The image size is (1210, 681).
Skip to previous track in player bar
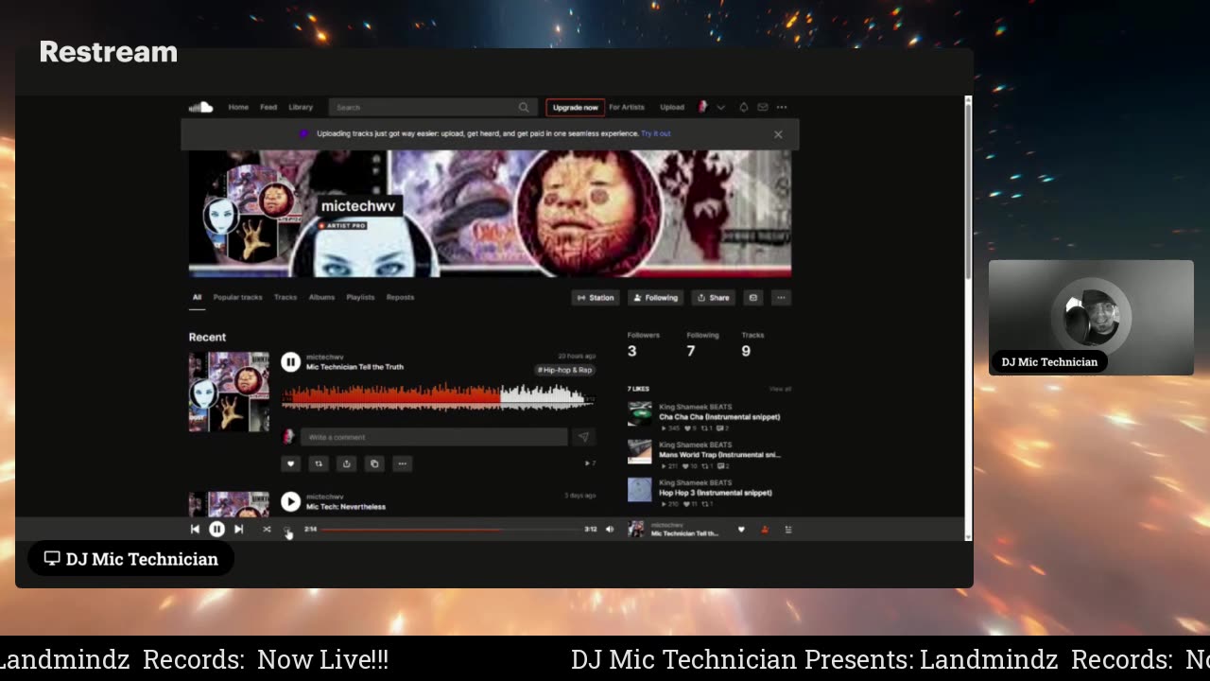click(x=195, y=530)
